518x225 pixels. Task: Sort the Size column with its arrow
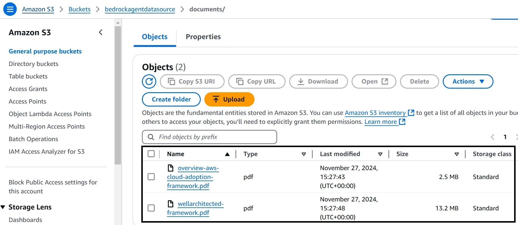point(457,154)
